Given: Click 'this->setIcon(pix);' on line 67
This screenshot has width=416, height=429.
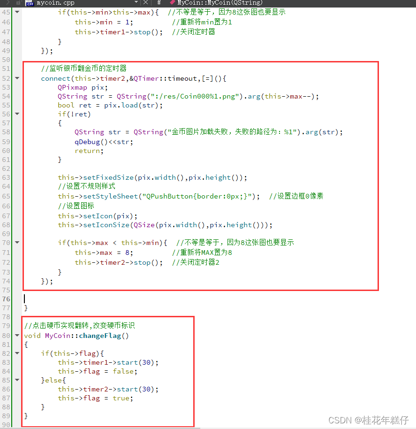Looking at the screenshot, I should point(98,216).
